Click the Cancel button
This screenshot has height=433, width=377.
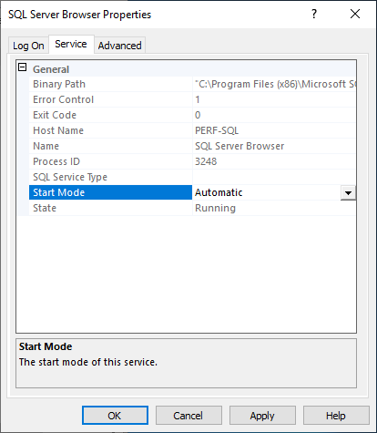pyautogui.click(x=188, y=416)
